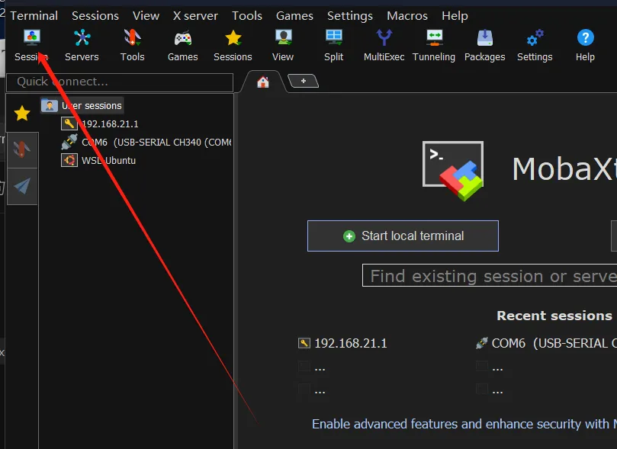This screenshot has height=449, width=617.
Task: Click the SSH key icon beside 192.168.21.1 in tree
Action: click(69, 123)
